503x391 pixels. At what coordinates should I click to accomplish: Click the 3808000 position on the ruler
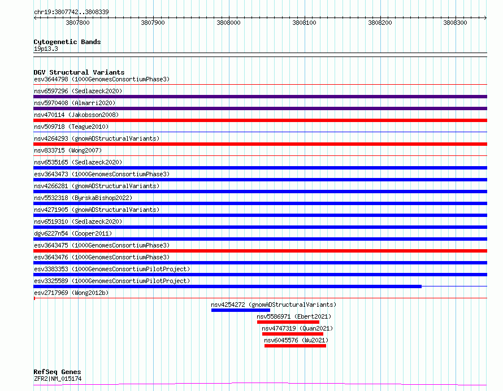click(x=228, y=23)
